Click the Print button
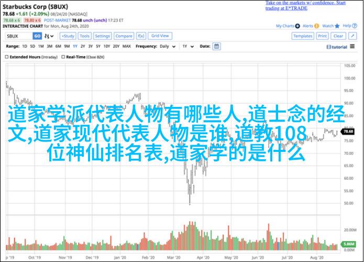This screenshot has width=364, height=262. [x=322, y=36]
